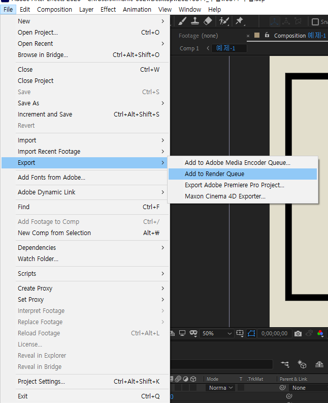The height and width of the screenshot is (403, 328).
Task: Click the timeline search field
Action: pos(221,364)
